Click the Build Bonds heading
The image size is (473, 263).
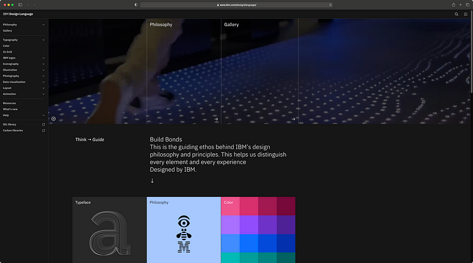[x=166, y=140]
